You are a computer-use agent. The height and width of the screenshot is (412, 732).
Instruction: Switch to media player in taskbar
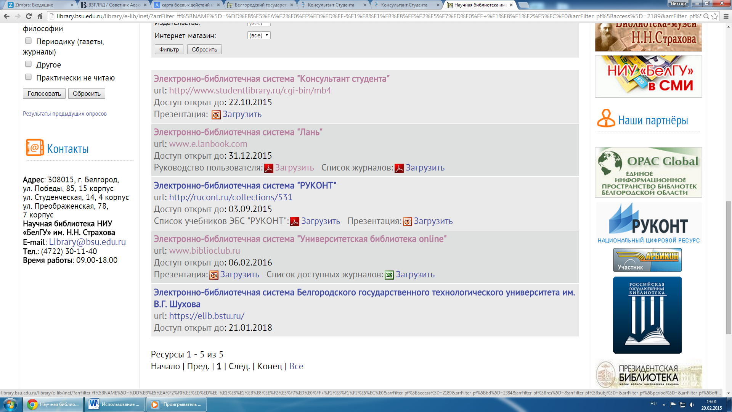(x=177, y=404)
